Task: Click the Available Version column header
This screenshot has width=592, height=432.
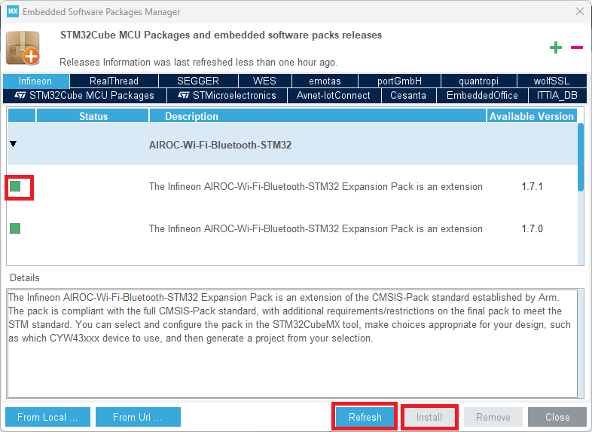Action: 532,116
